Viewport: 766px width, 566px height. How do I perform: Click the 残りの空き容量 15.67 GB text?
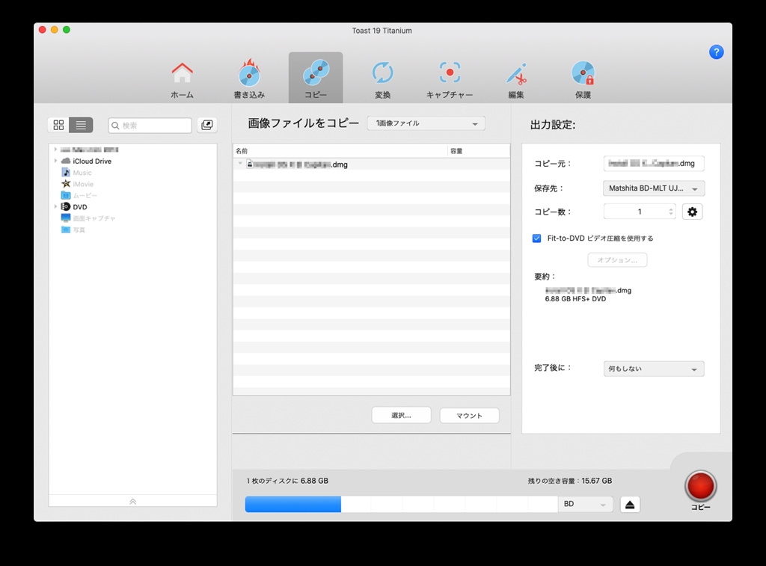(569, 481)
